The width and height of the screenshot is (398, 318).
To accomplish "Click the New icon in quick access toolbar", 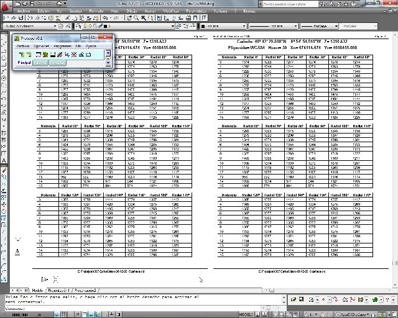I will tap(17, 4).
